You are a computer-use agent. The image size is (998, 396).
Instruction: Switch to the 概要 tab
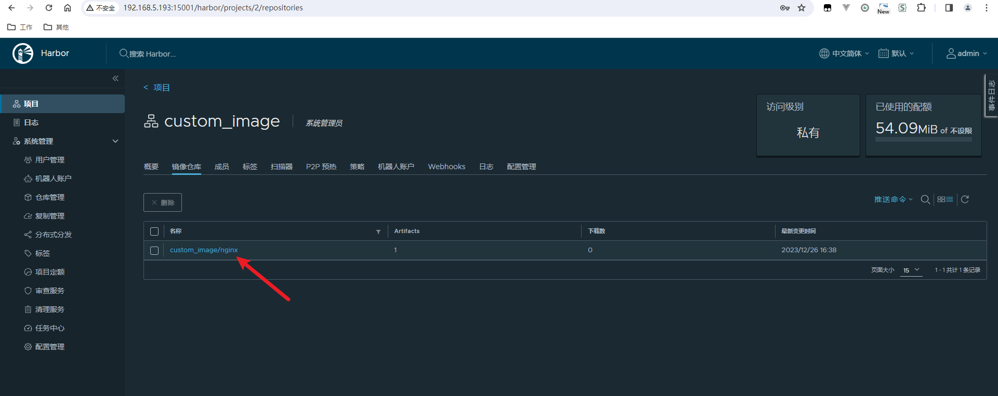151,167
